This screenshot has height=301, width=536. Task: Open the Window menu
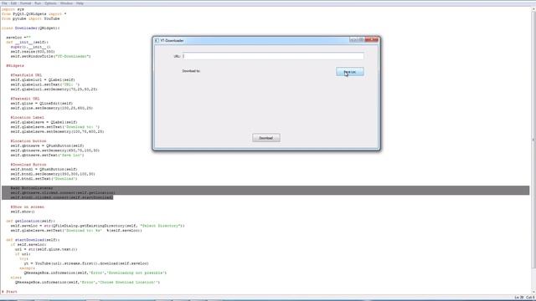click(66, 3)
